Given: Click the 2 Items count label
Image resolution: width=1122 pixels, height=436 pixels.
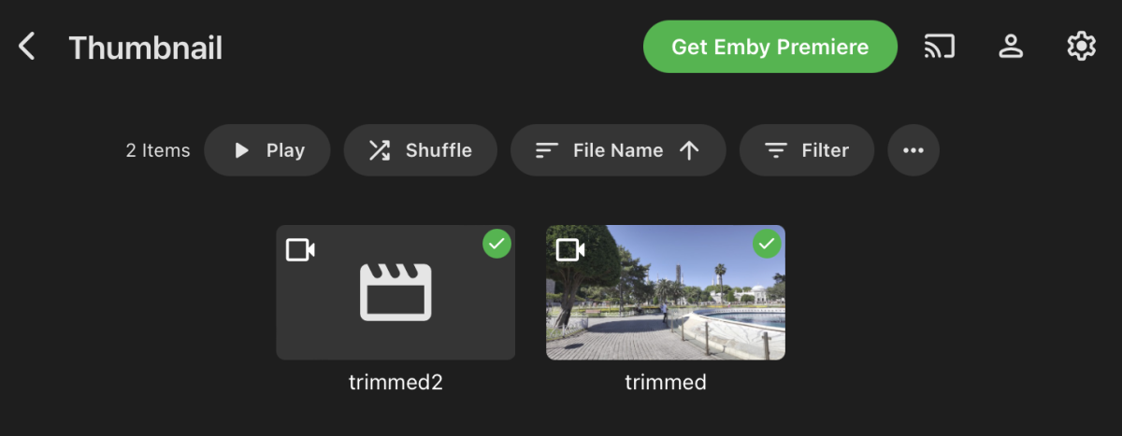Looking at the screenshot, I should 158,150.
